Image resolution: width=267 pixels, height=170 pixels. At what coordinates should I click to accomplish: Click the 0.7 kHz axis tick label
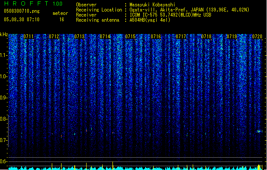tap(3, 140)
